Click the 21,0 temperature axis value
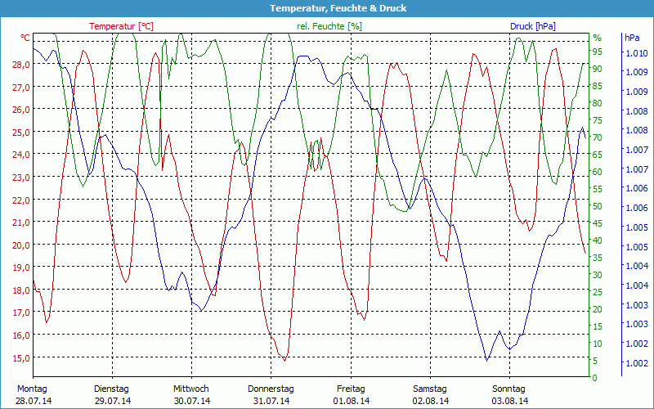The image size is (654, 409). point(21,222)
